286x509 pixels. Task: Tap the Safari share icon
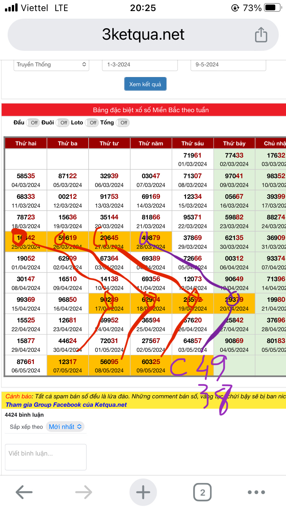(x=261, y=35)
